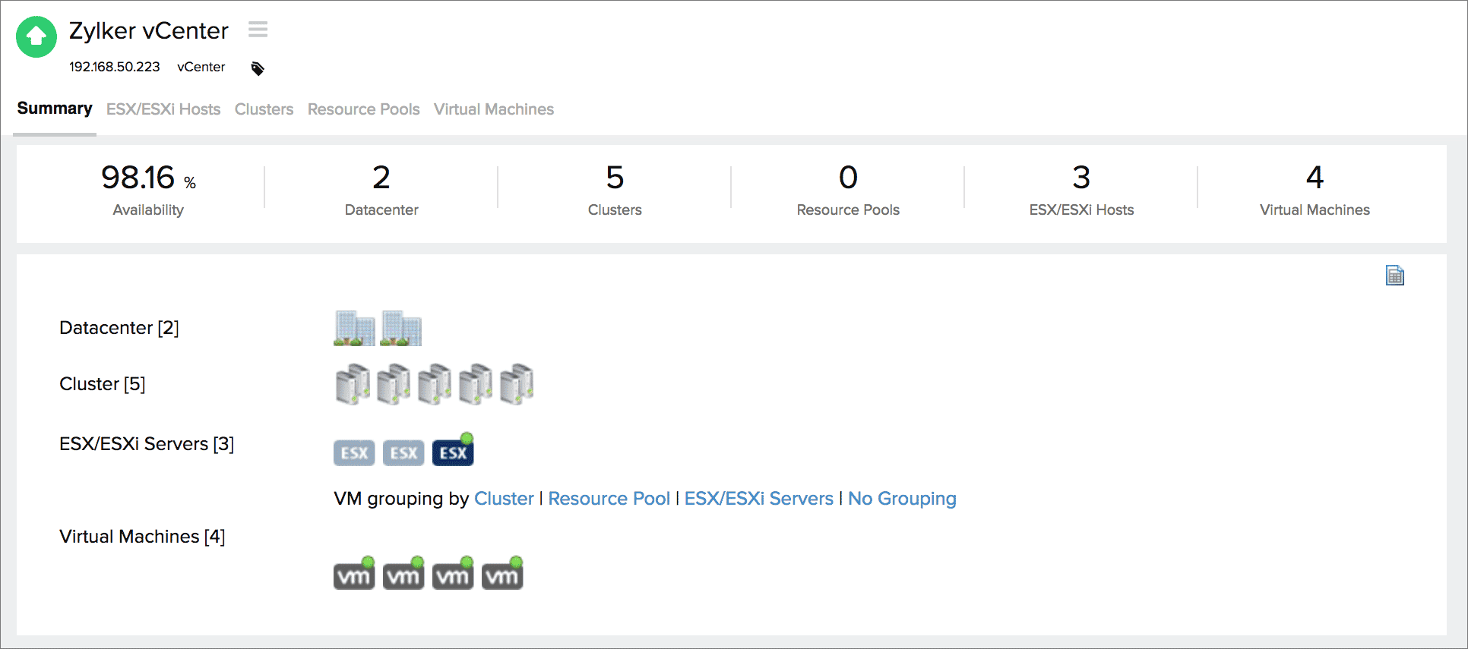
Task: Click the IP address 192.168.50.223
Action: coord(115,67)
